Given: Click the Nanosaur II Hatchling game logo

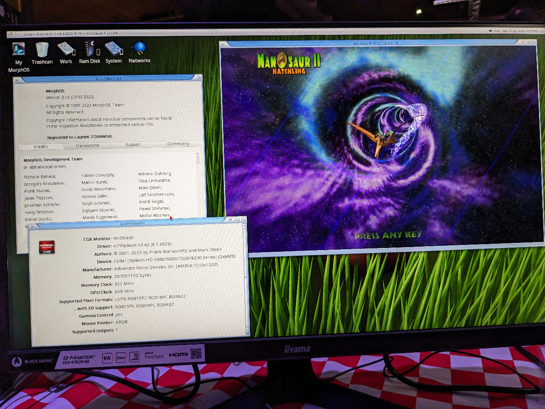Looking at the screenshot, I should click(x=289, y=63).
